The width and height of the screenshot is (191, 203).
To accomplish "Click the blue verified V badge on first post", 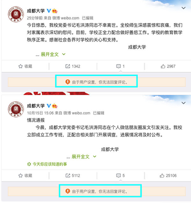I will [49, 11].
